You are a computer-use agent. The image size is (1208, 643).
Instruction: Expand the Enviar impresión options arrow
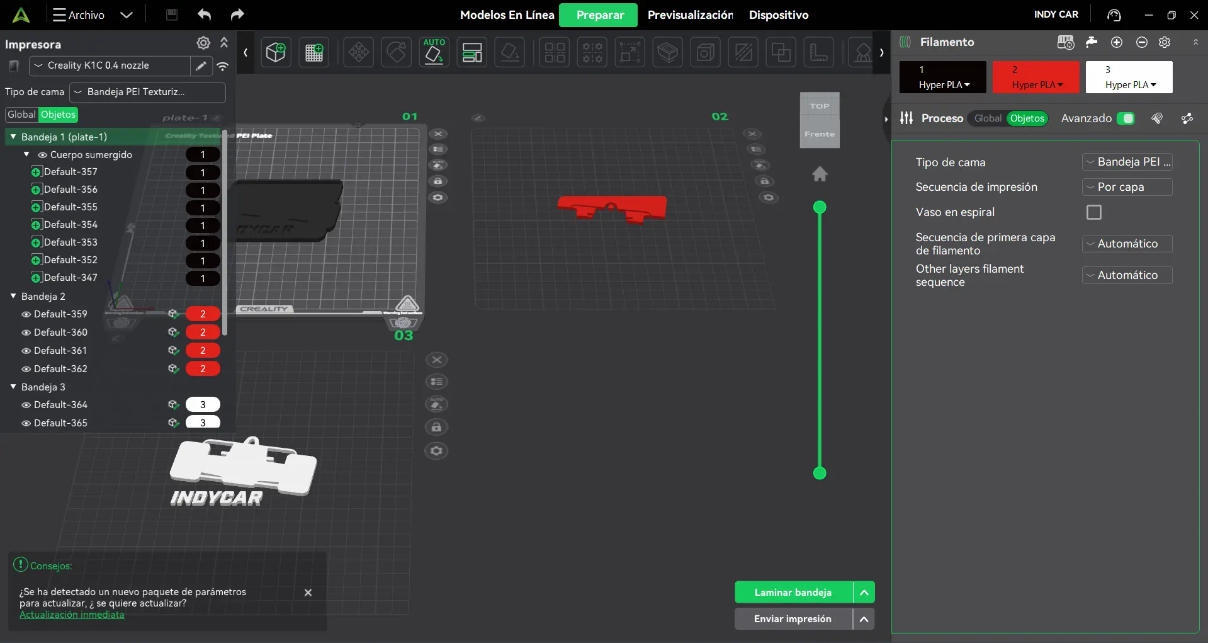[x=864, y=619]
